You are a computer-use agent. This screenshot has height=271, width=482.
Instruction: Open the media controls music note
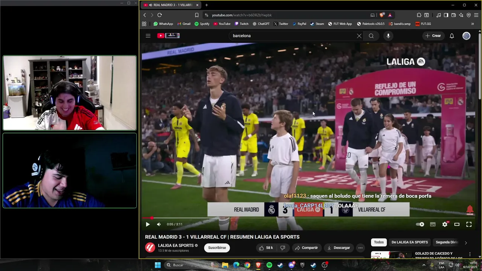(438, 15)
